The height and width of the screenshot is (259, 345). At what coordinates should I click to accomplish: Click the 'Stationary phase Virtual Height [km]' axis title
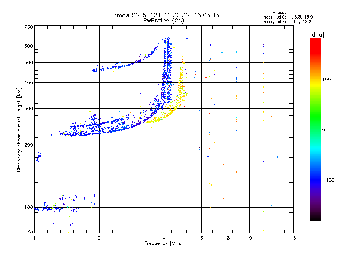coord(19,129)
